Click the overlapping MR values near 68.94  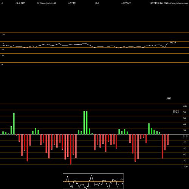pos(176,112)
